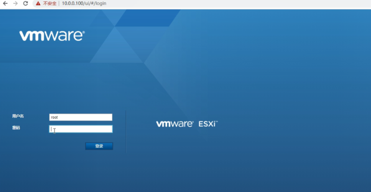371x192 pixels.
Task: Focus the address bar URL 10.0.0.100/ui/#/login
Action: (x=84, y=4)
